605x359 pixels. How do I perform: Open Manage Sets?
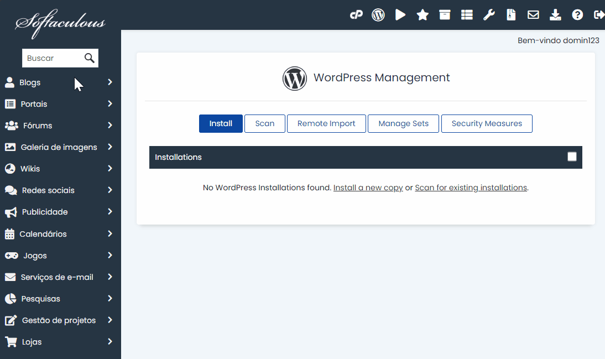point(403,123)
